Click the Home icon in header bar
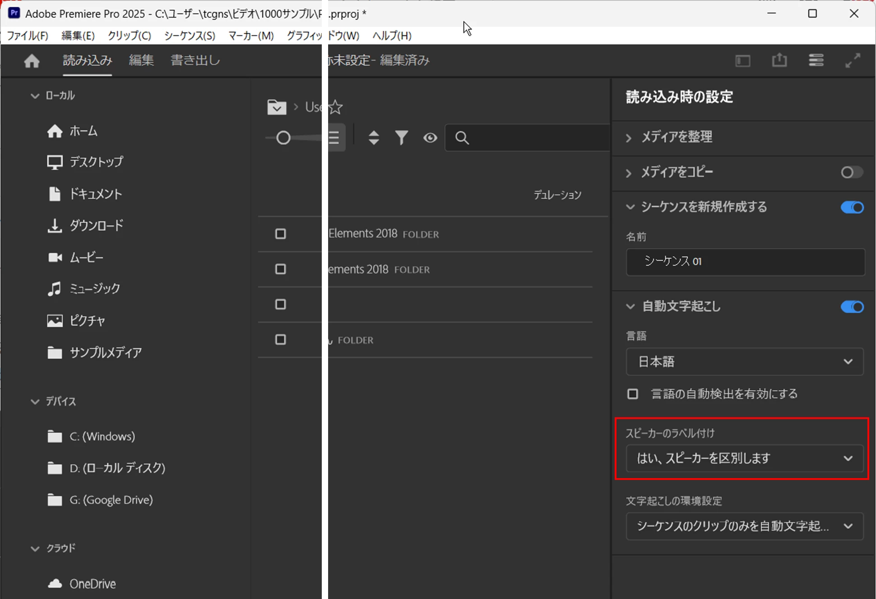 [32, 60]
